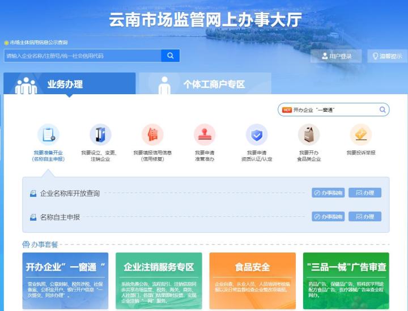Open the 企业名称库开放查询 row text
Image resolution: width=408 pixels, height=311 pixels.
point(70,193)
